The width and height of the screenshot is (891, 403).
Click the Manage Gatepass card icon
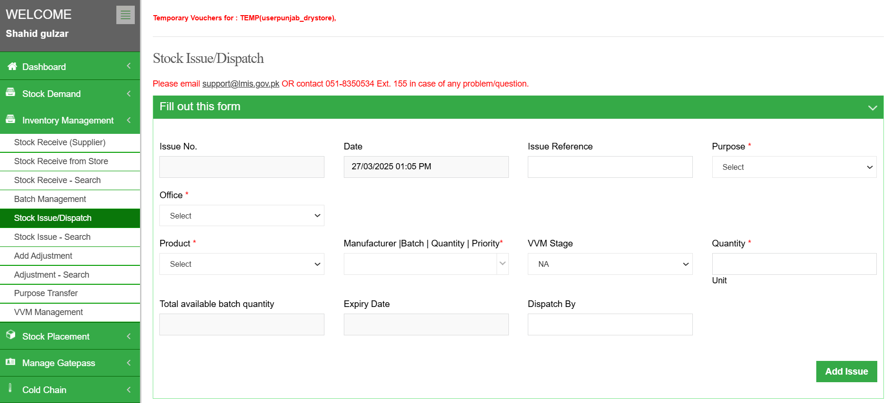point(10,362)
